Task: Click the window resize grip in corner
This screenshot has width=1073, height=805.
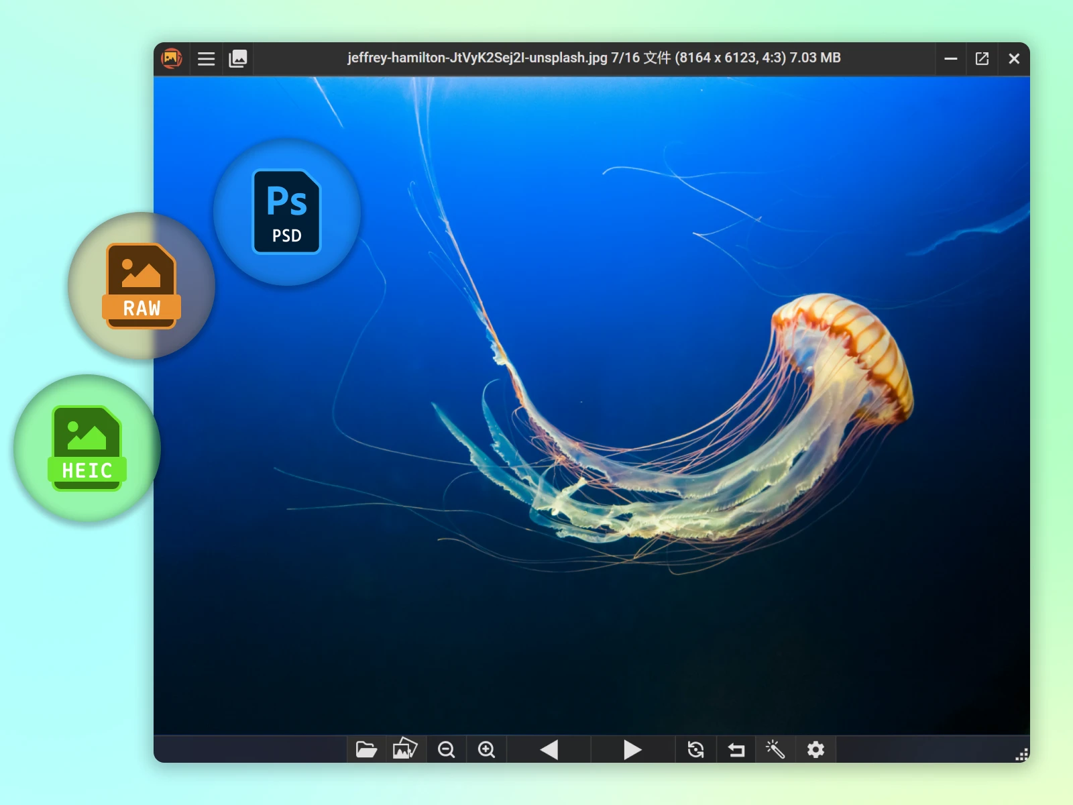Action: (x=1021, y=755)
